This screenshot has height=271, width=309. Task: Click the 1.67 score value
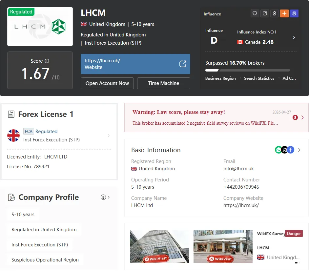coord(35,74)
